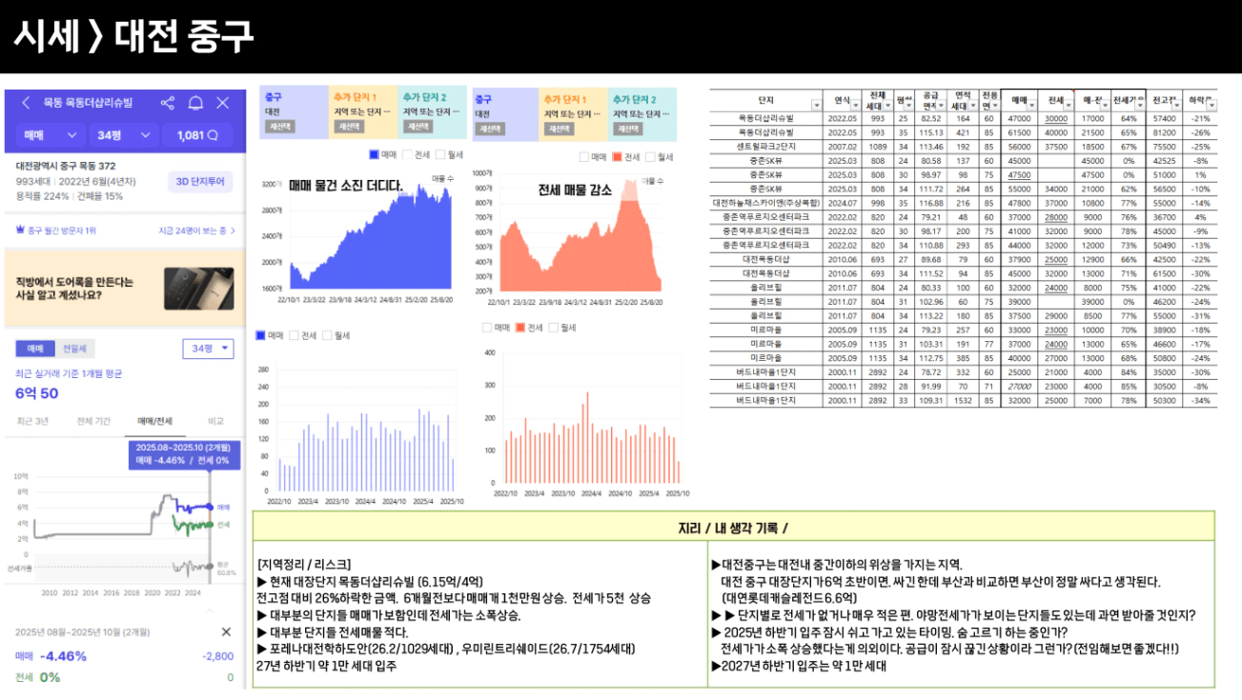Click the 최근 실거래 price 6억 50
The width and height of the screenshot is (1242, 700).
37,393
